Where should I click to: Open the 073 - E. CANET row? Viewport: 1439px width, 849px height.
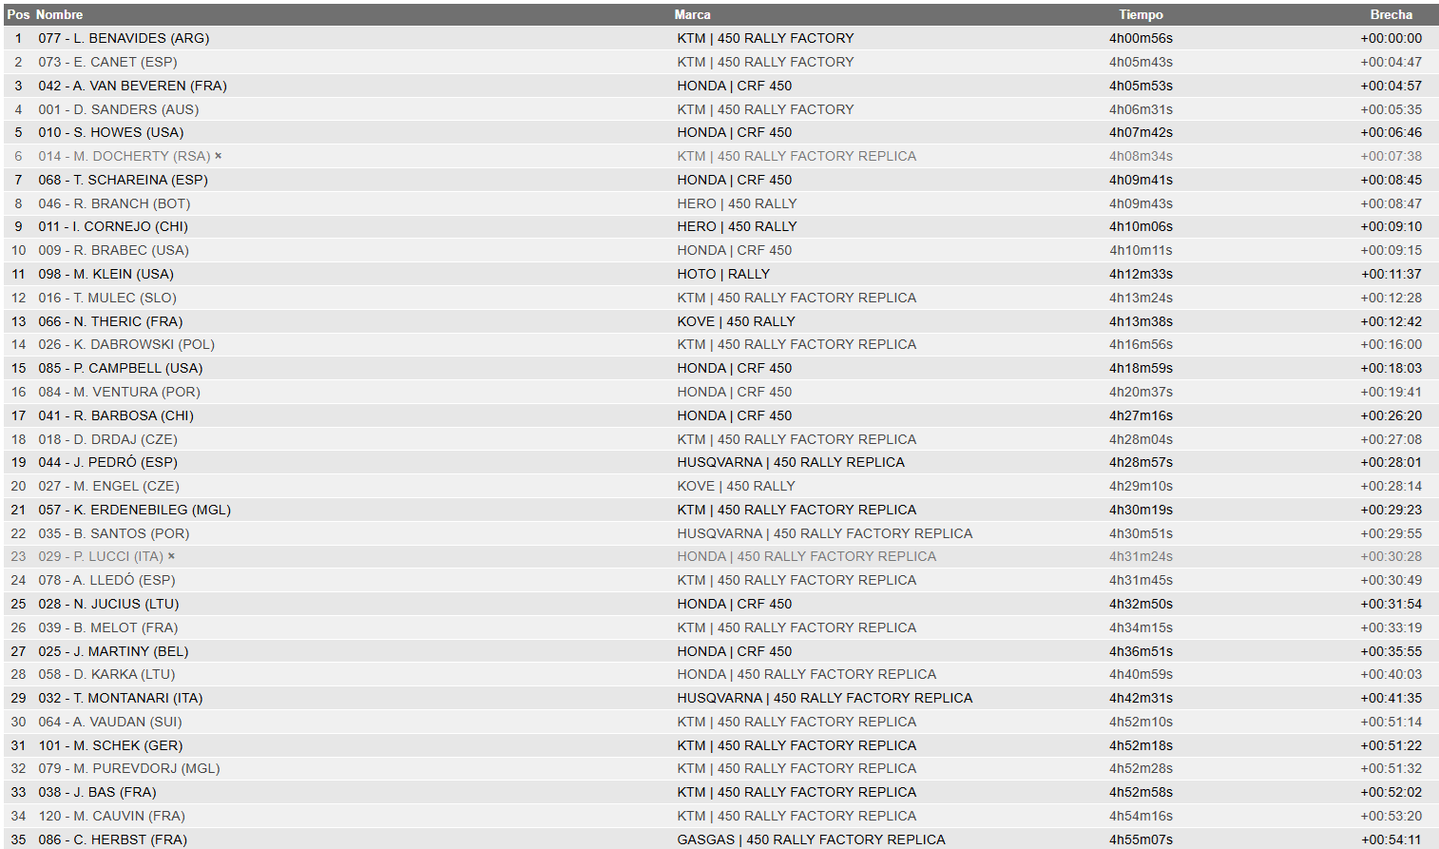click(720, 62)
